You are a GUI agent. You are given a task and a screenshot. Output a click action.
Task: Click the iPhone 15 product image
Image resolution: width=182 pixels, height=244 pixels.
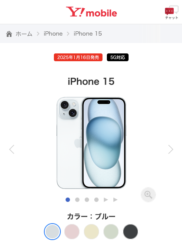pos(91,143)
